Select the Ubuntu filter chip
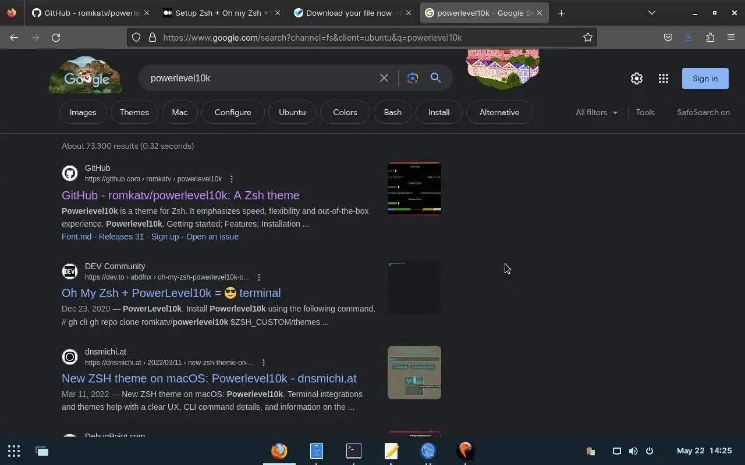Viewport: 745px width, 465px height. (x=292, y=112)
